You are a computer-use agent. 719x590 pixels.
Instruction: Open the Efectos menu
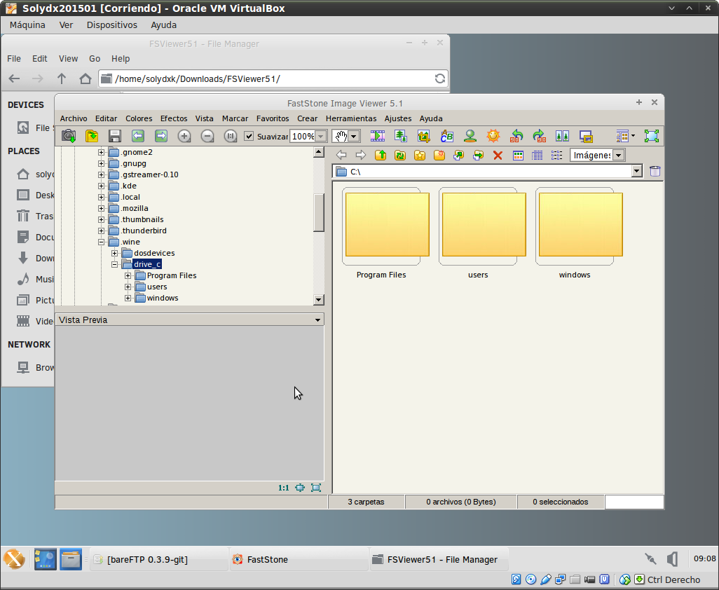[x=174, y=118]
